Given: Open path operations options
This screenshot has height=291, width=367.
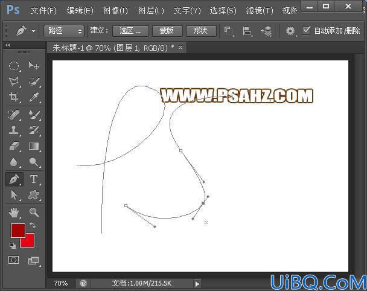Looking at the screenshot, I should click(x=229, y=31).
